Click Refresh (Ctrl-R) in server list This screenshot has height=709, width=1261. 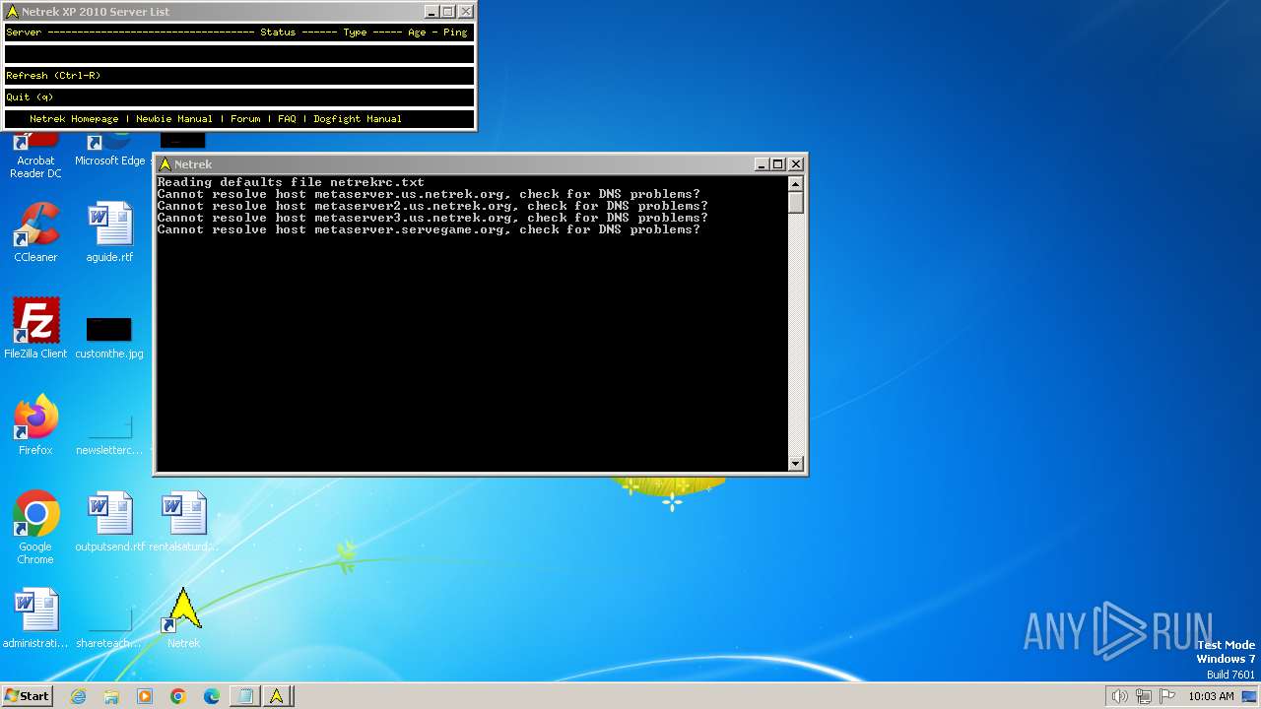coord(239,76)
